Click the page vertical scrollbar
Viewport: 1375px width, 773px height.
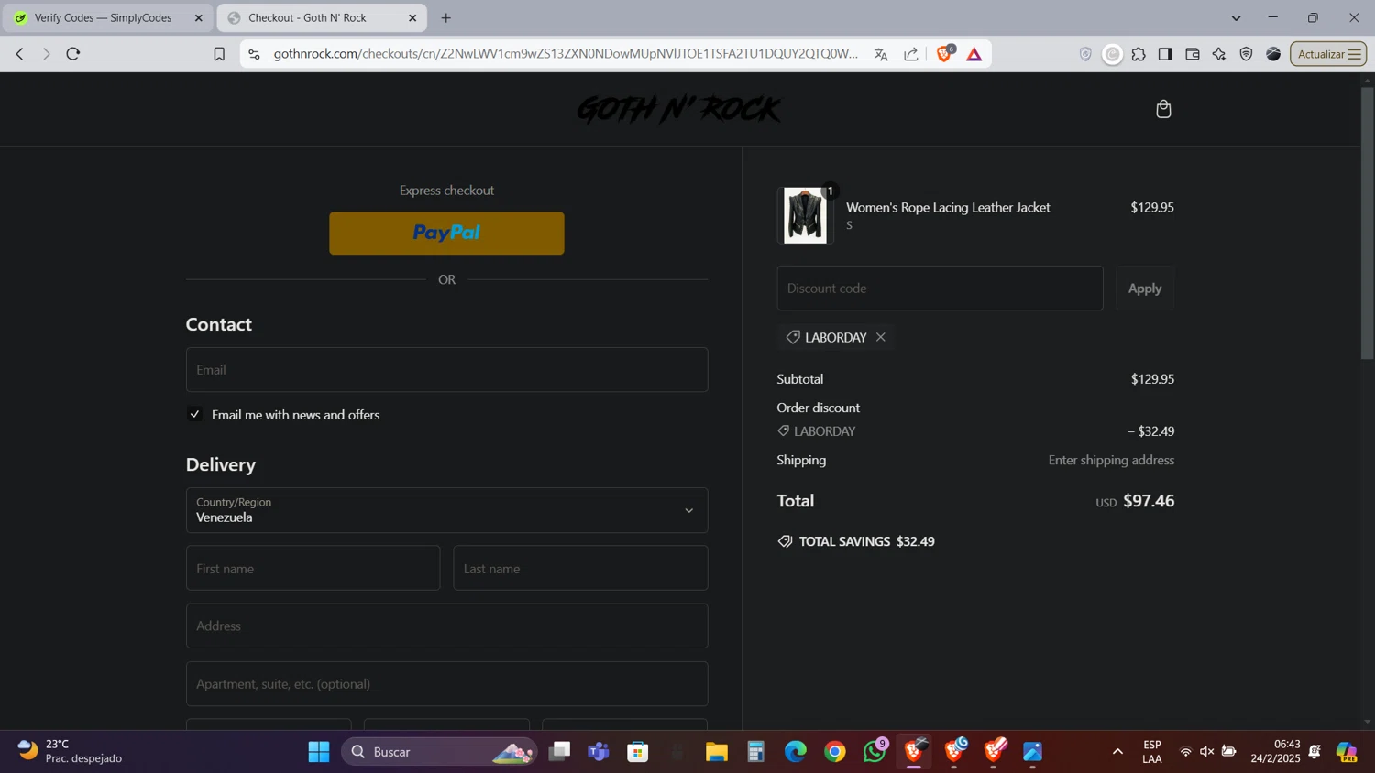coord(1368,224)
